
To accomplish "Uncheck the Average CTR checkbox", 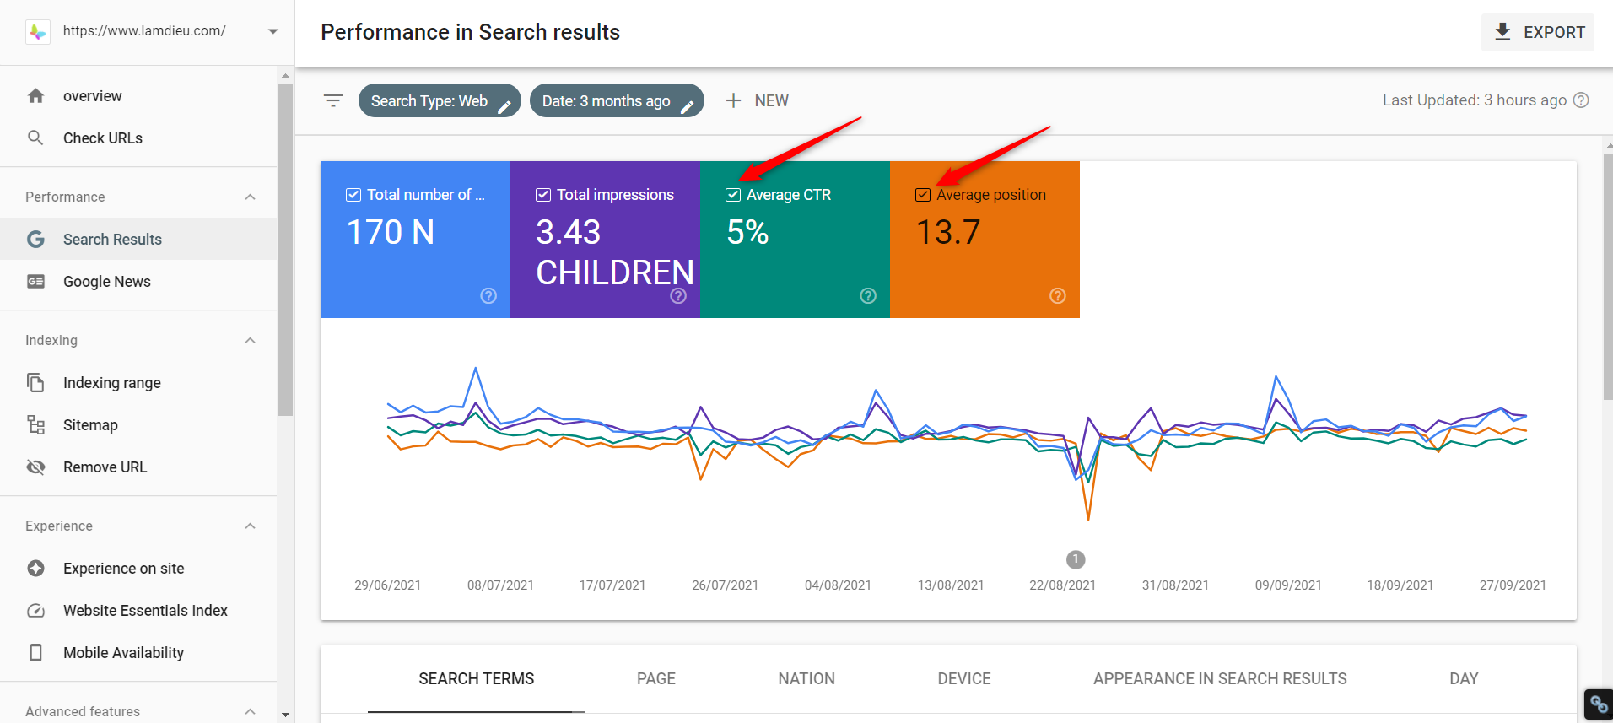I will tap(733, 195).
